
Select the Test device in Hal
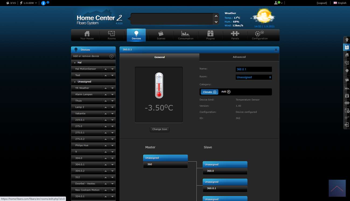click(x=87, y=76)
